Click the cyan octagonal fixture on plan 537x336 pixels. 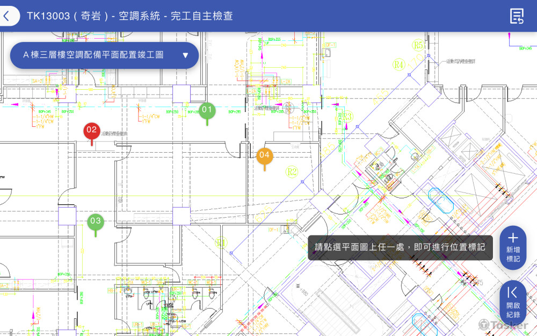click(439, 197)
